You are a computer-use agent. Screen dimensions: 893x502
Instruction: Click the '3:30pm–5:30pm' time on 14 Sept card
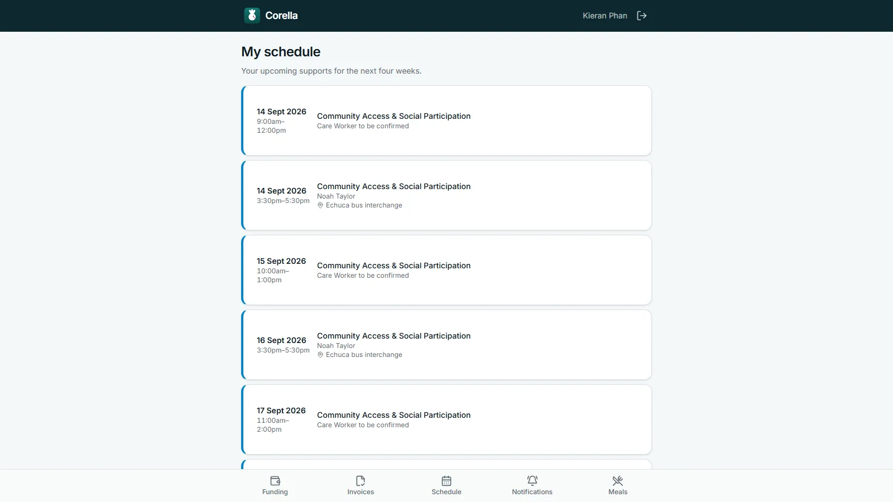pyautogui.click(x=283, y=201)
